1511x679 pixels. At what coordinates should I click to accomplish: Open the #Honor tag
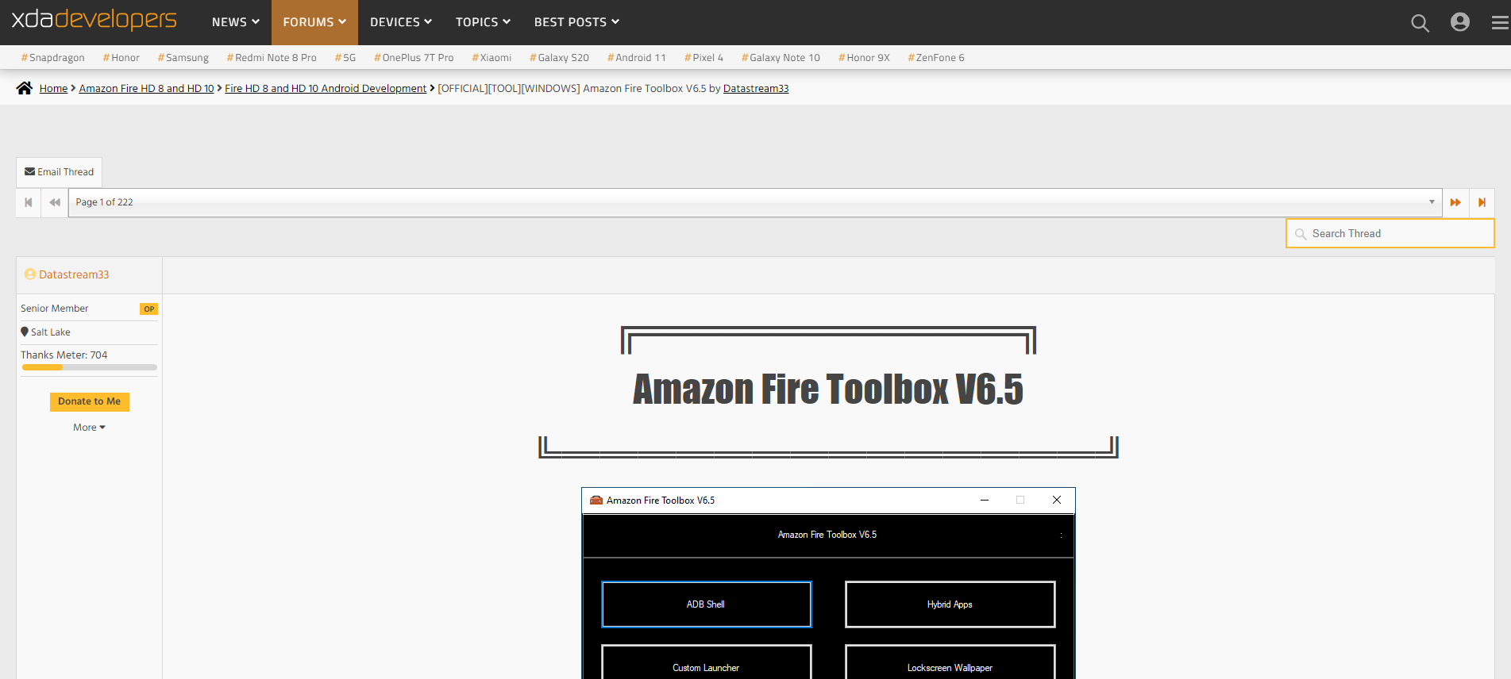pos(121,58)
